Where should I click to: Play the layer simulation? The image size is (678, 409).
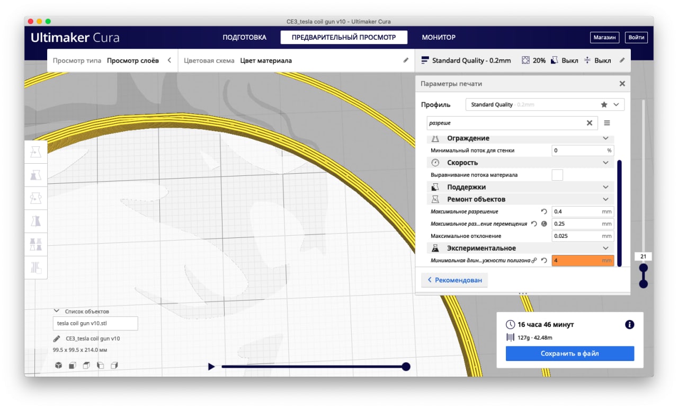211,366
